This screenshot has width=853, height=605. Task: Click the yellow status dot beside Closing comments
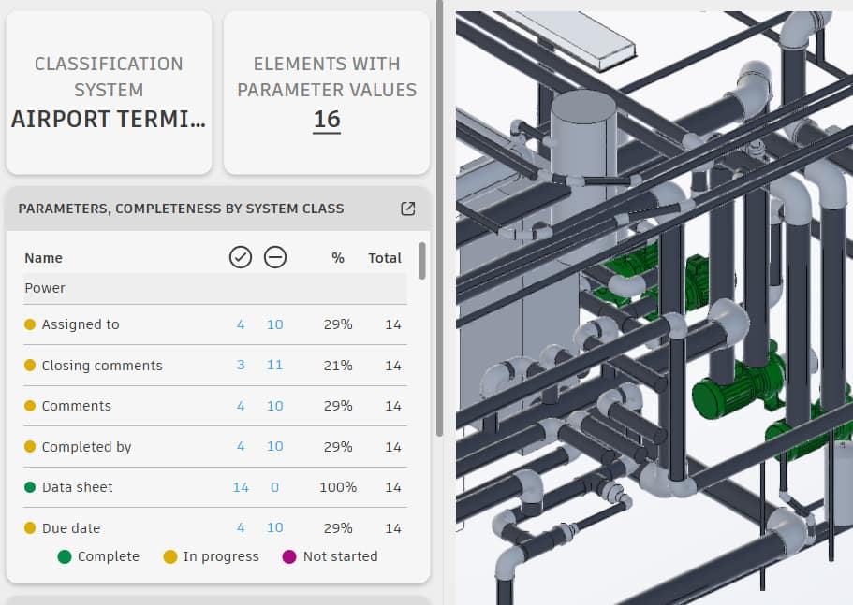[x=30, y=365]
